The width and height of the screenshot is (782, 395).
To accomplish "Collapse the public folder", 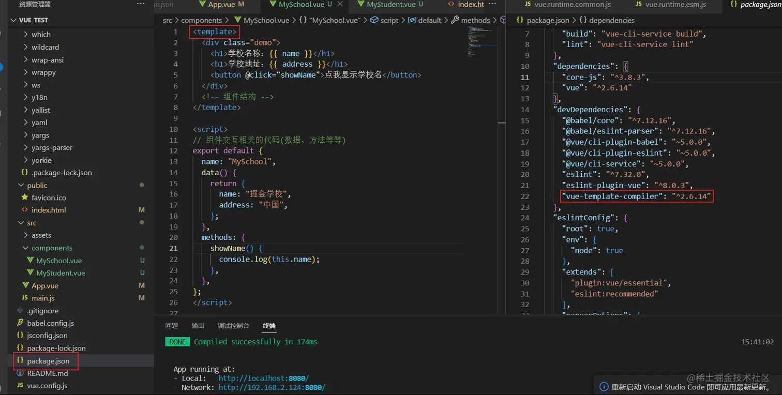I will 21,185.
